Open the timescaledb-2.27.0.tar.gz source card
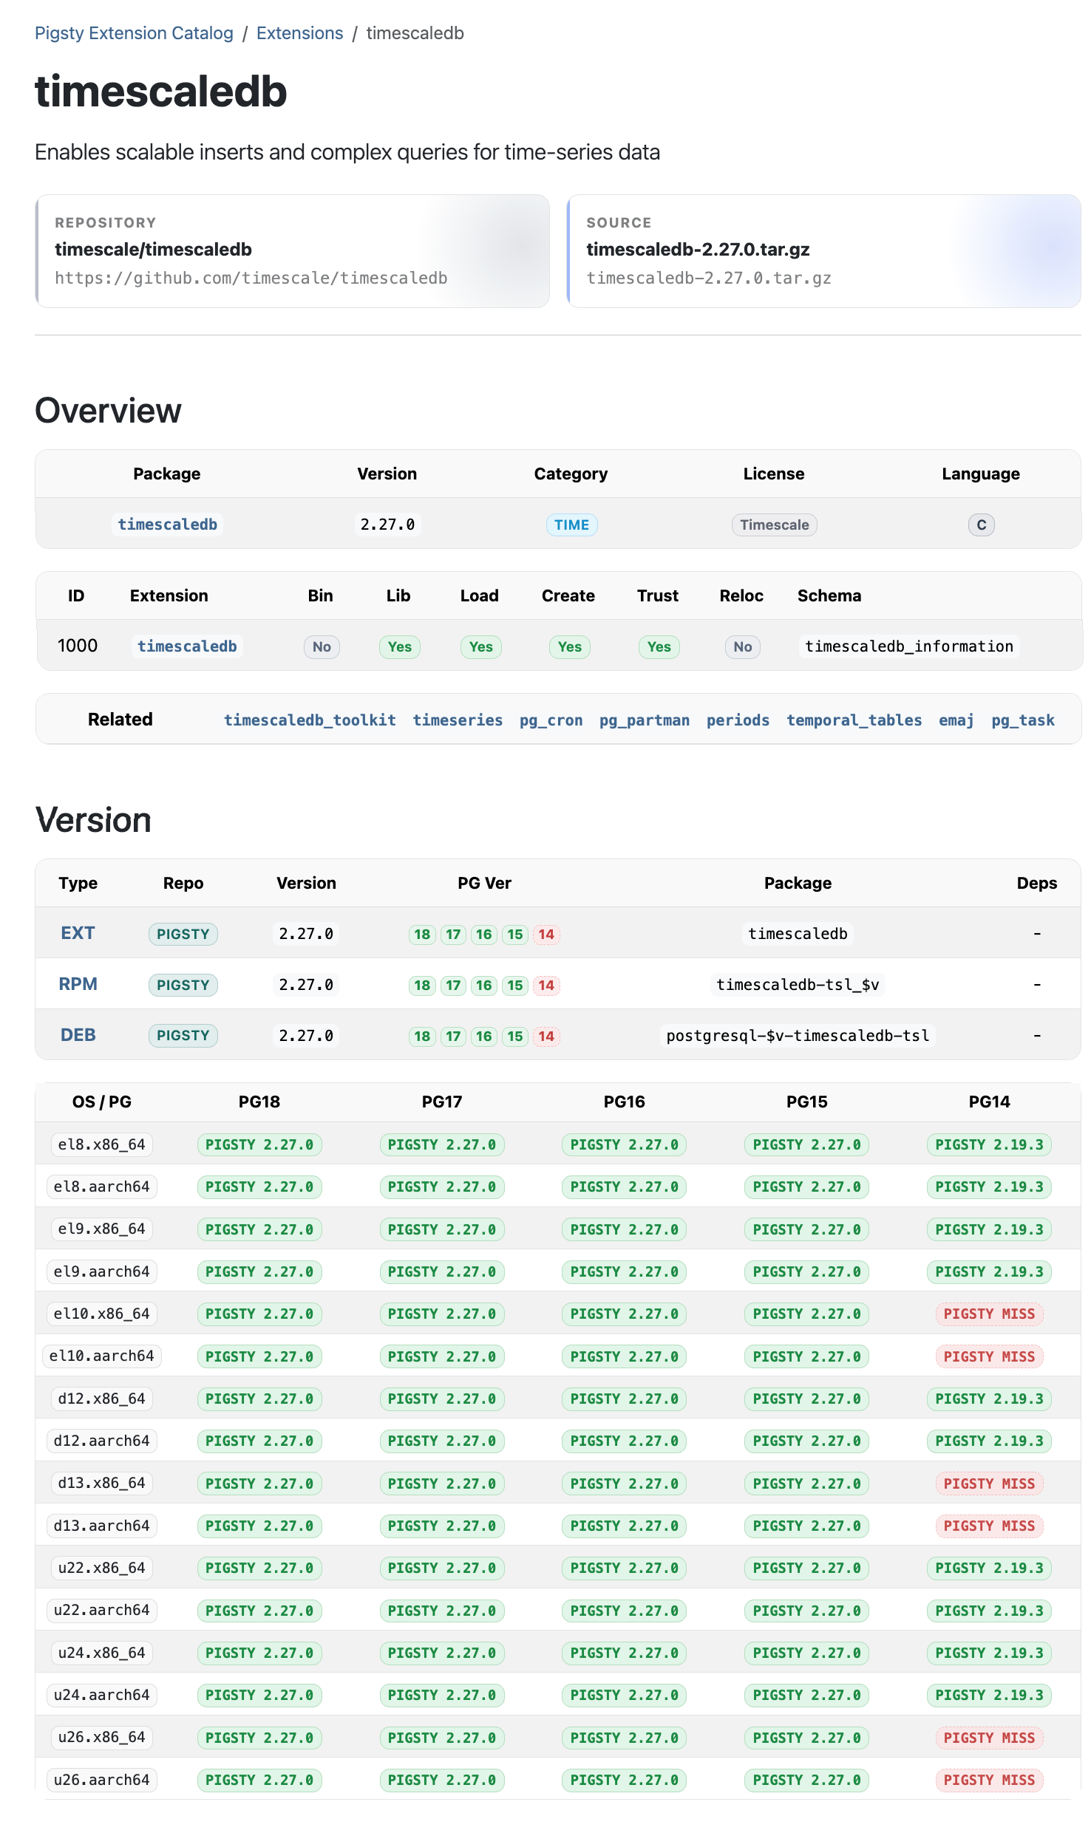The width and height of the screenshot is (1091, 1847). click(824, 251)
